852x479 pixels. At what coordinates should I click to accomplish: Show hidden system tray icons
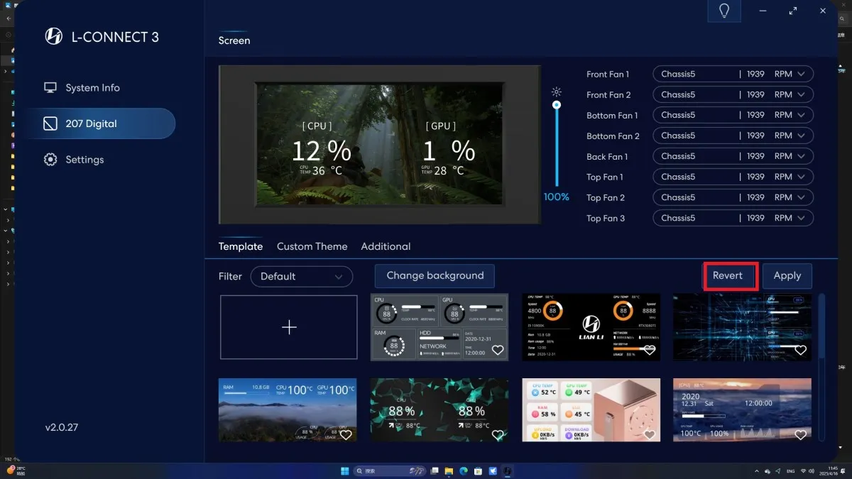coord(757,471)
